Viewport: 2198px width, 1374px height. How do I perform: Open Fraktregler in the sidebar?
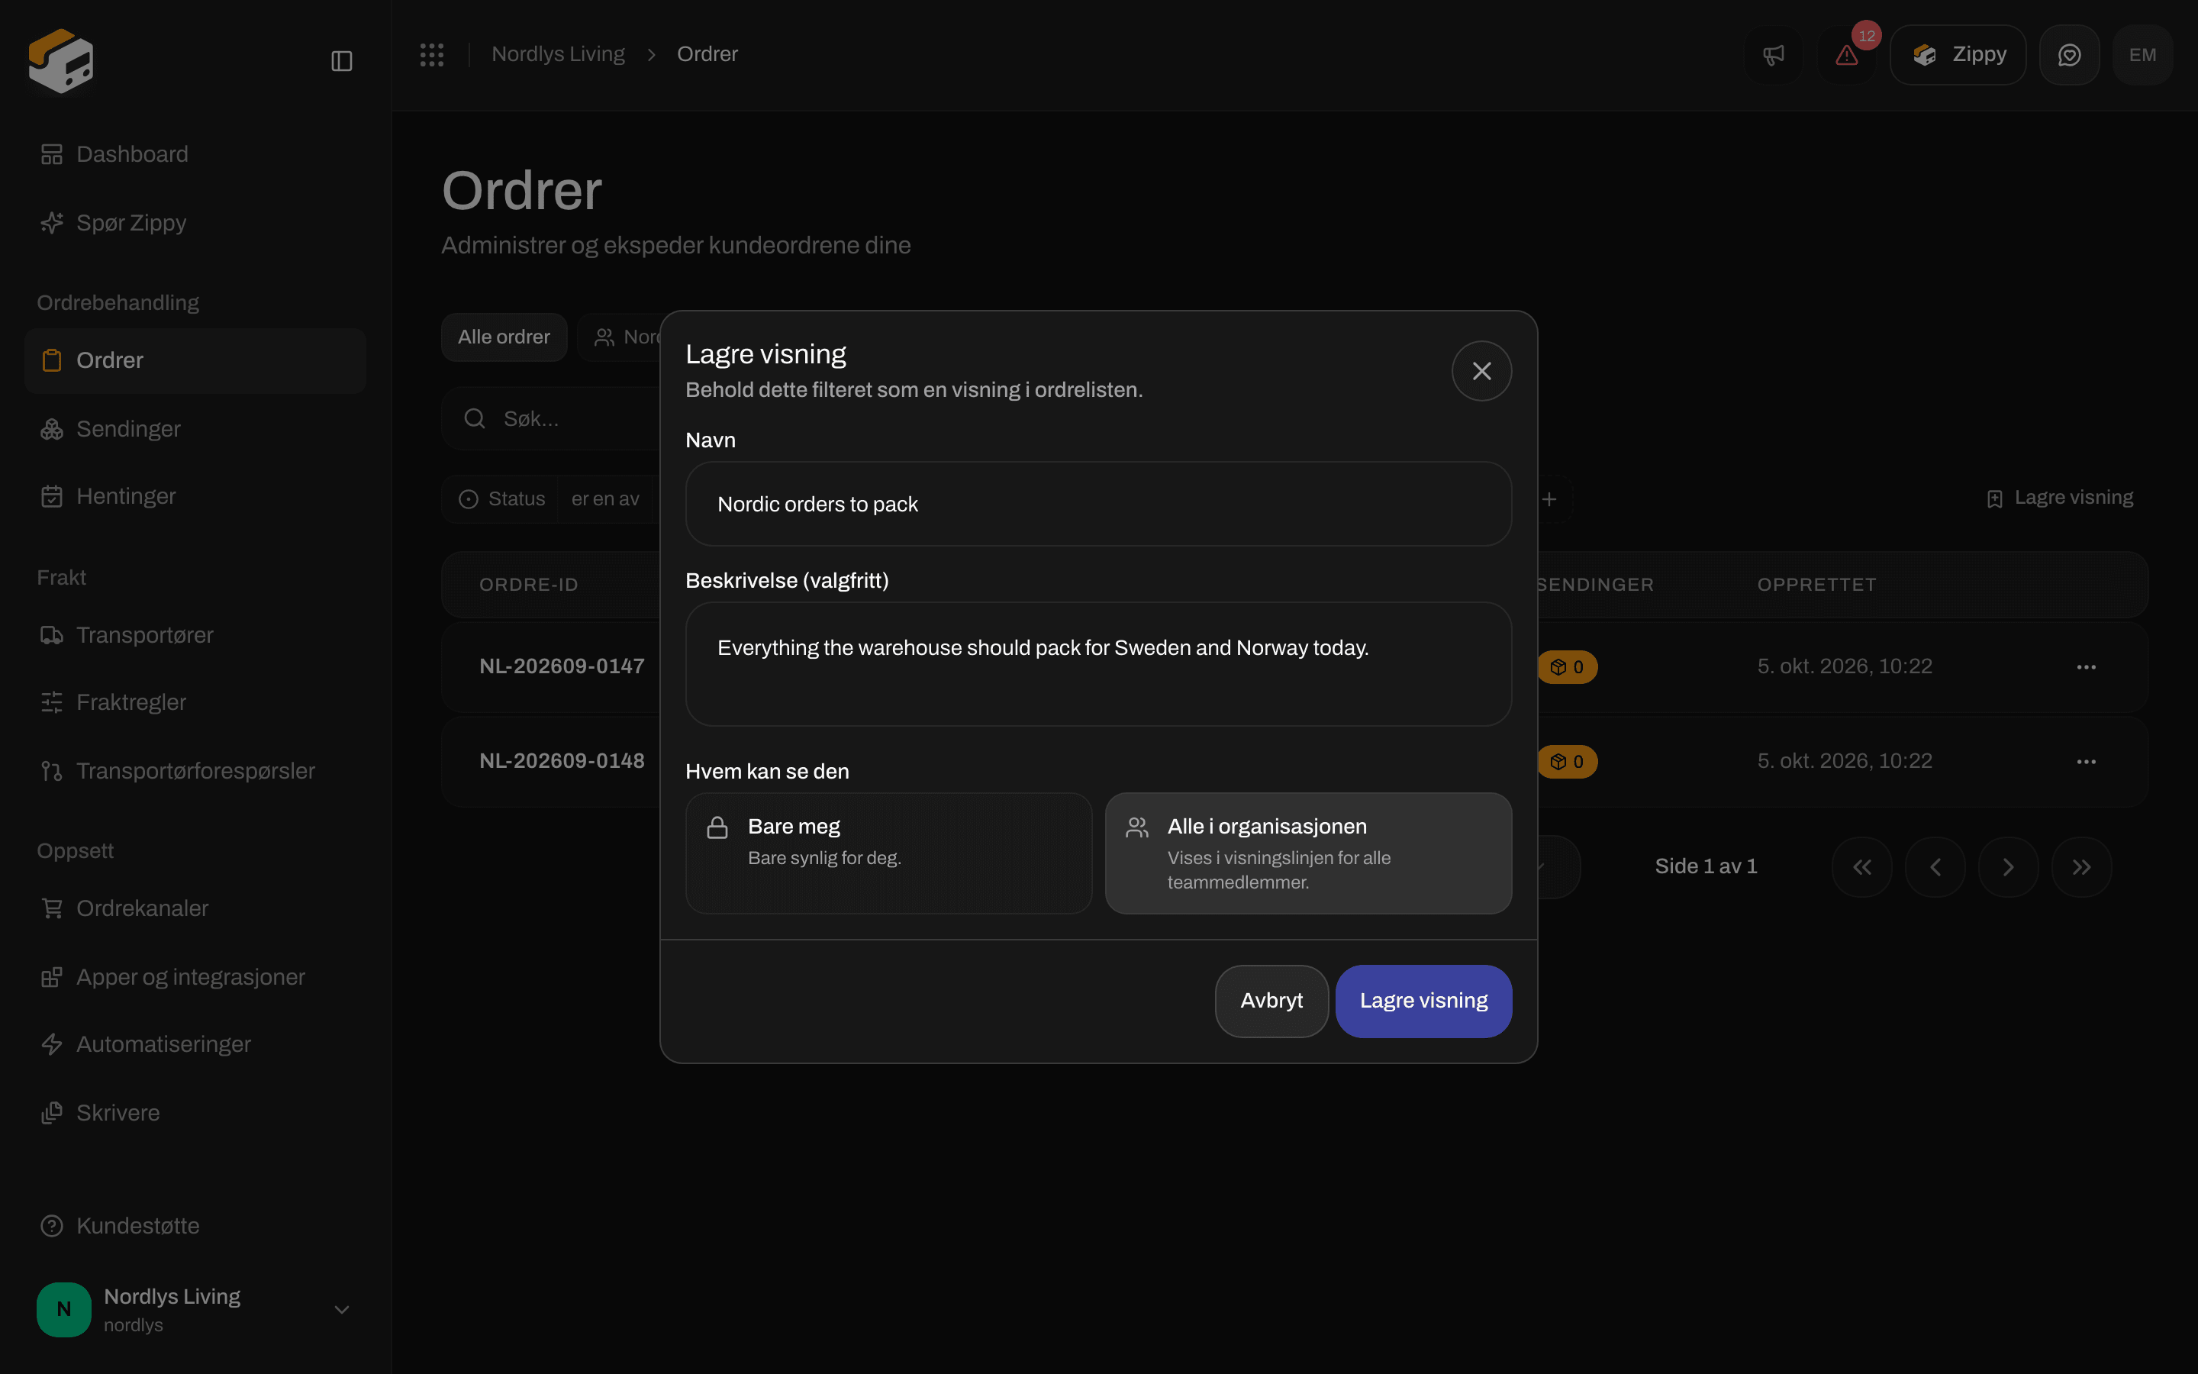coord(195,702)
